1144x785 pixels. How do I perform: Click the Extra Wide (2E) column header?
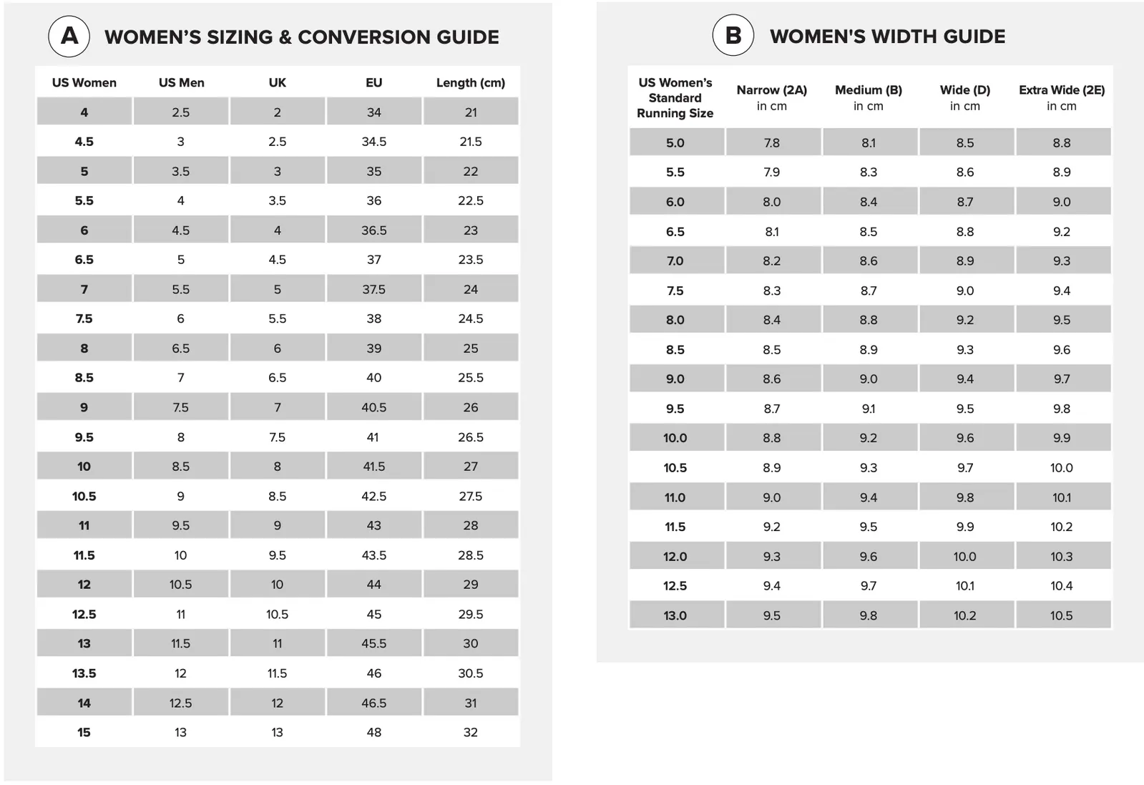pyautogui.click(x=1062, y=97)
